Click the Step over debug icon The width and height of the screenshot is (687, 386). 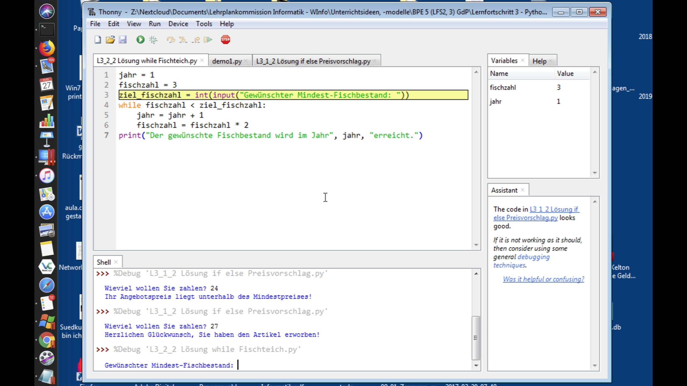pos(171,39)
